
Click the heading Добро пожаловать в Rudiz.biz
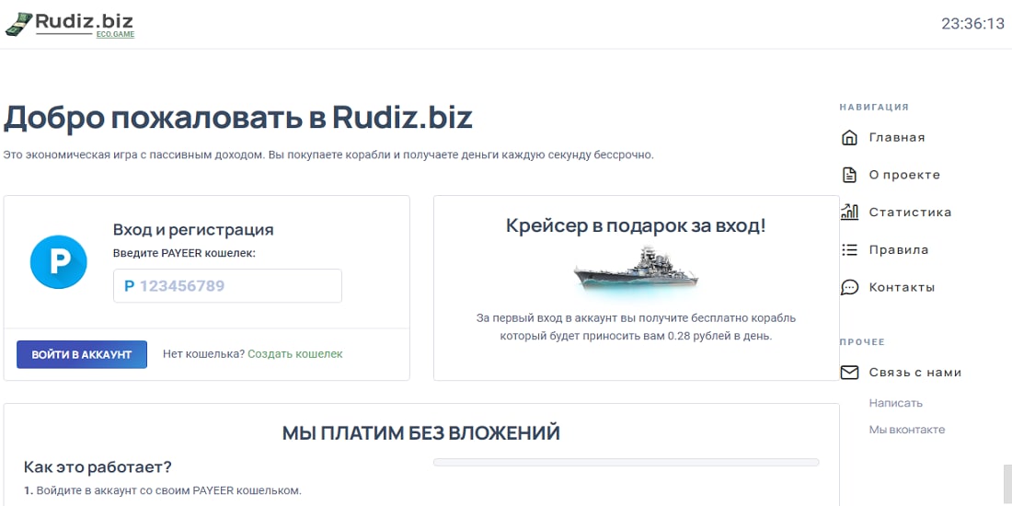pos(238,118)
